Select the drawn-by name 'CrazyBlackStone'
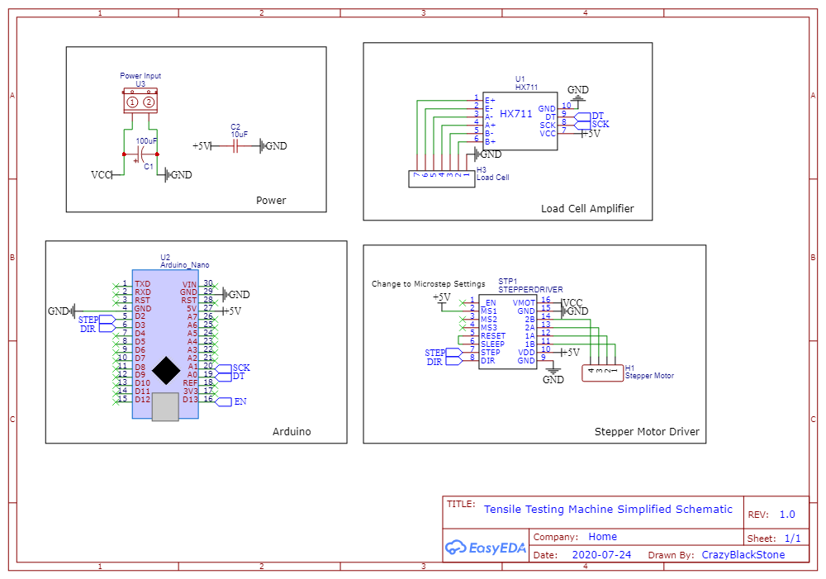The height and width of the screenshot is (579, 826). 743,555
